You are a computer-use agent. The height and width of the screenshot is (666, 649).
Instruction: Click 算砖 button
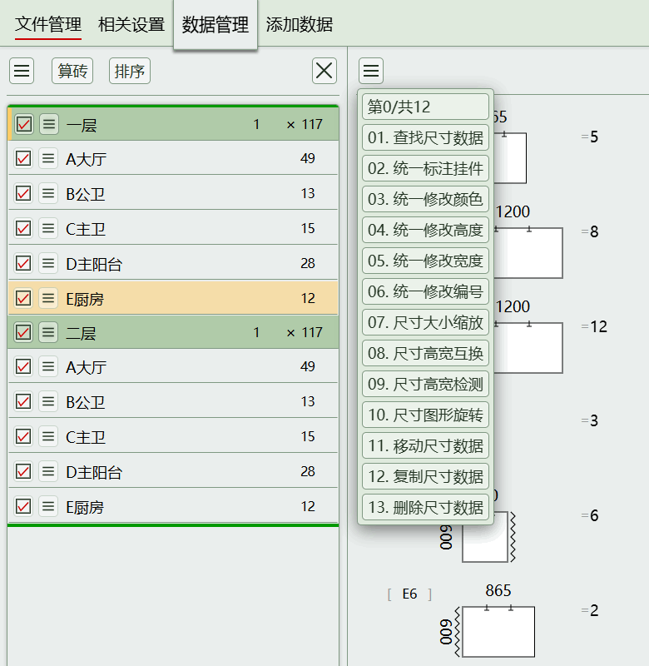pyautogui.click(x=72, y=71)
